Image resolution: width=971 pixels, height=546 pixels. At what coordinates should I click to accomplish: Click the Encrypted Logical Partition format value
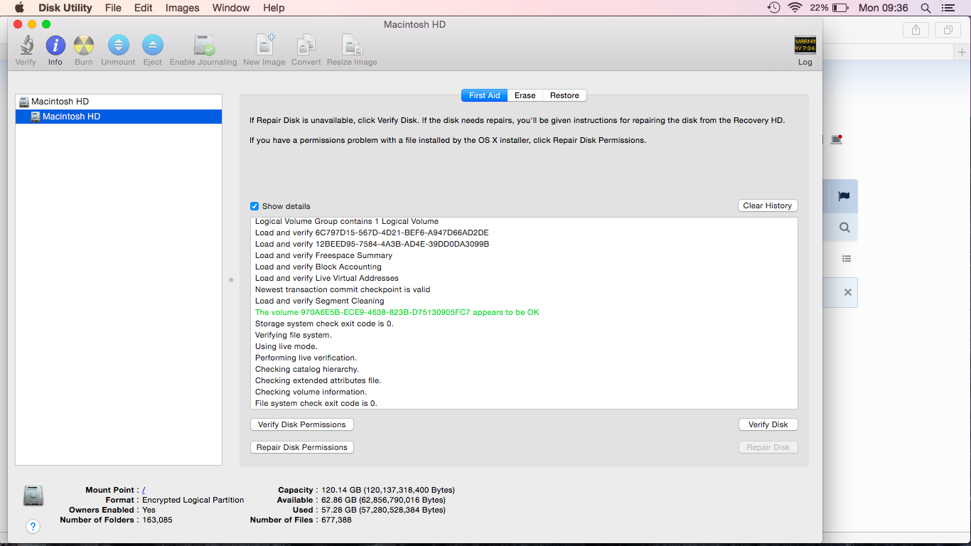pyautogui.click(x=193, y=500)
